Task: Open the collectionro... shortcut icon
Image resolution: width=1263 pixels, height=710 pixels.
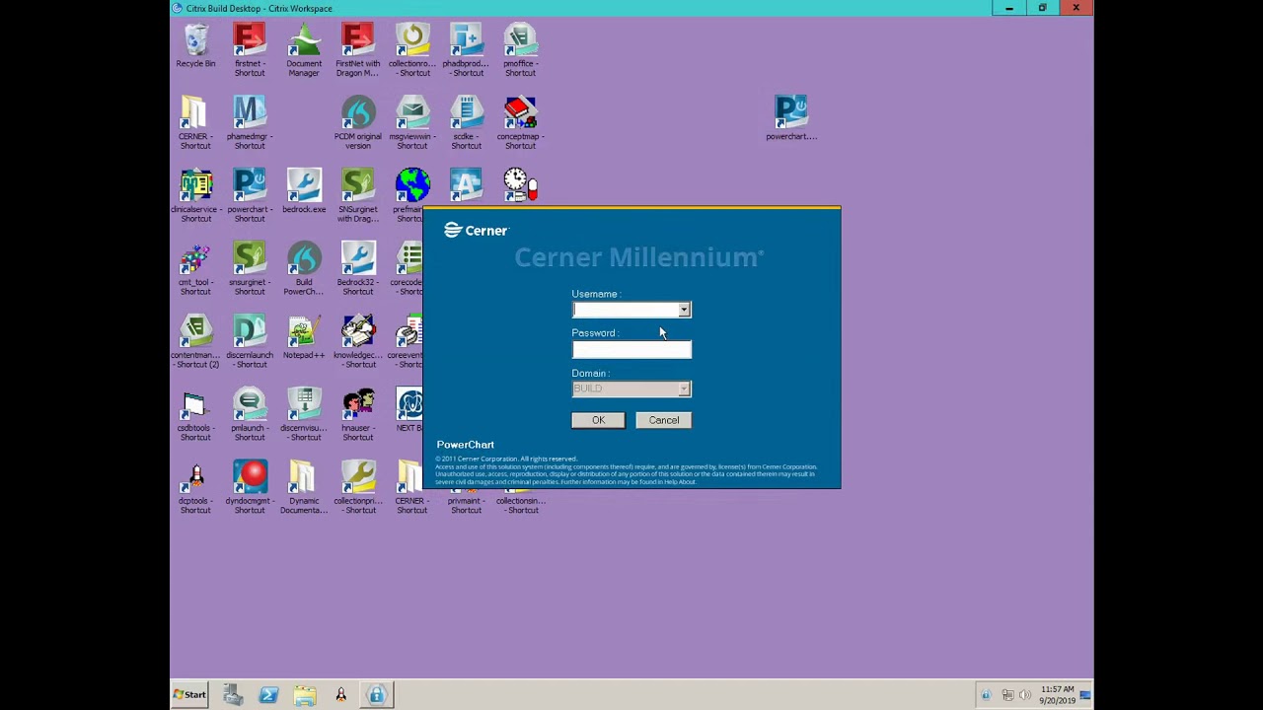Action: 412,50
